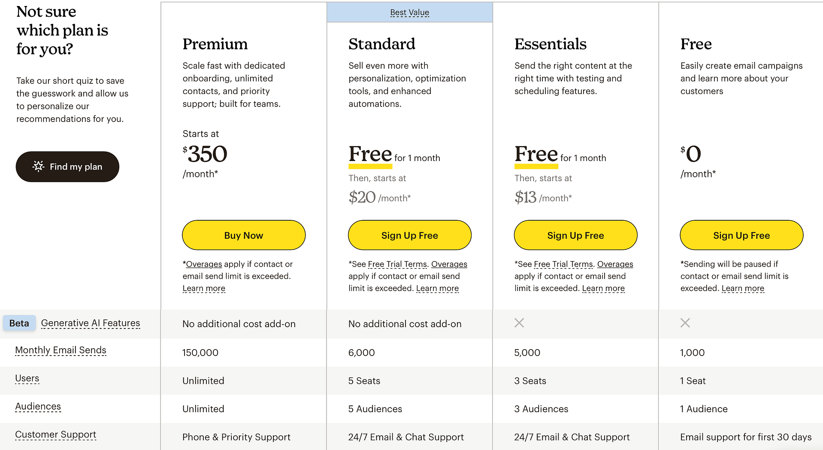Screen dimensions: 823x450
Task: Click Buy Now for the Premium plan
Action: click(x=244, y=235)
